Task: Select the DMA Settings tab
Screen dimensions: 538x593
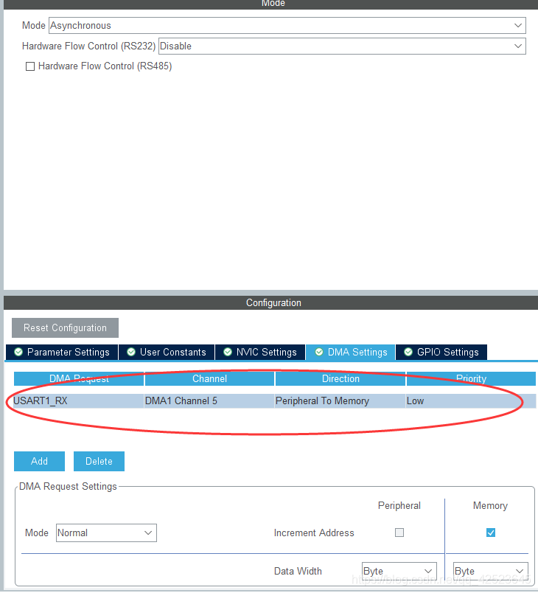Action: (x=351, y=352)
